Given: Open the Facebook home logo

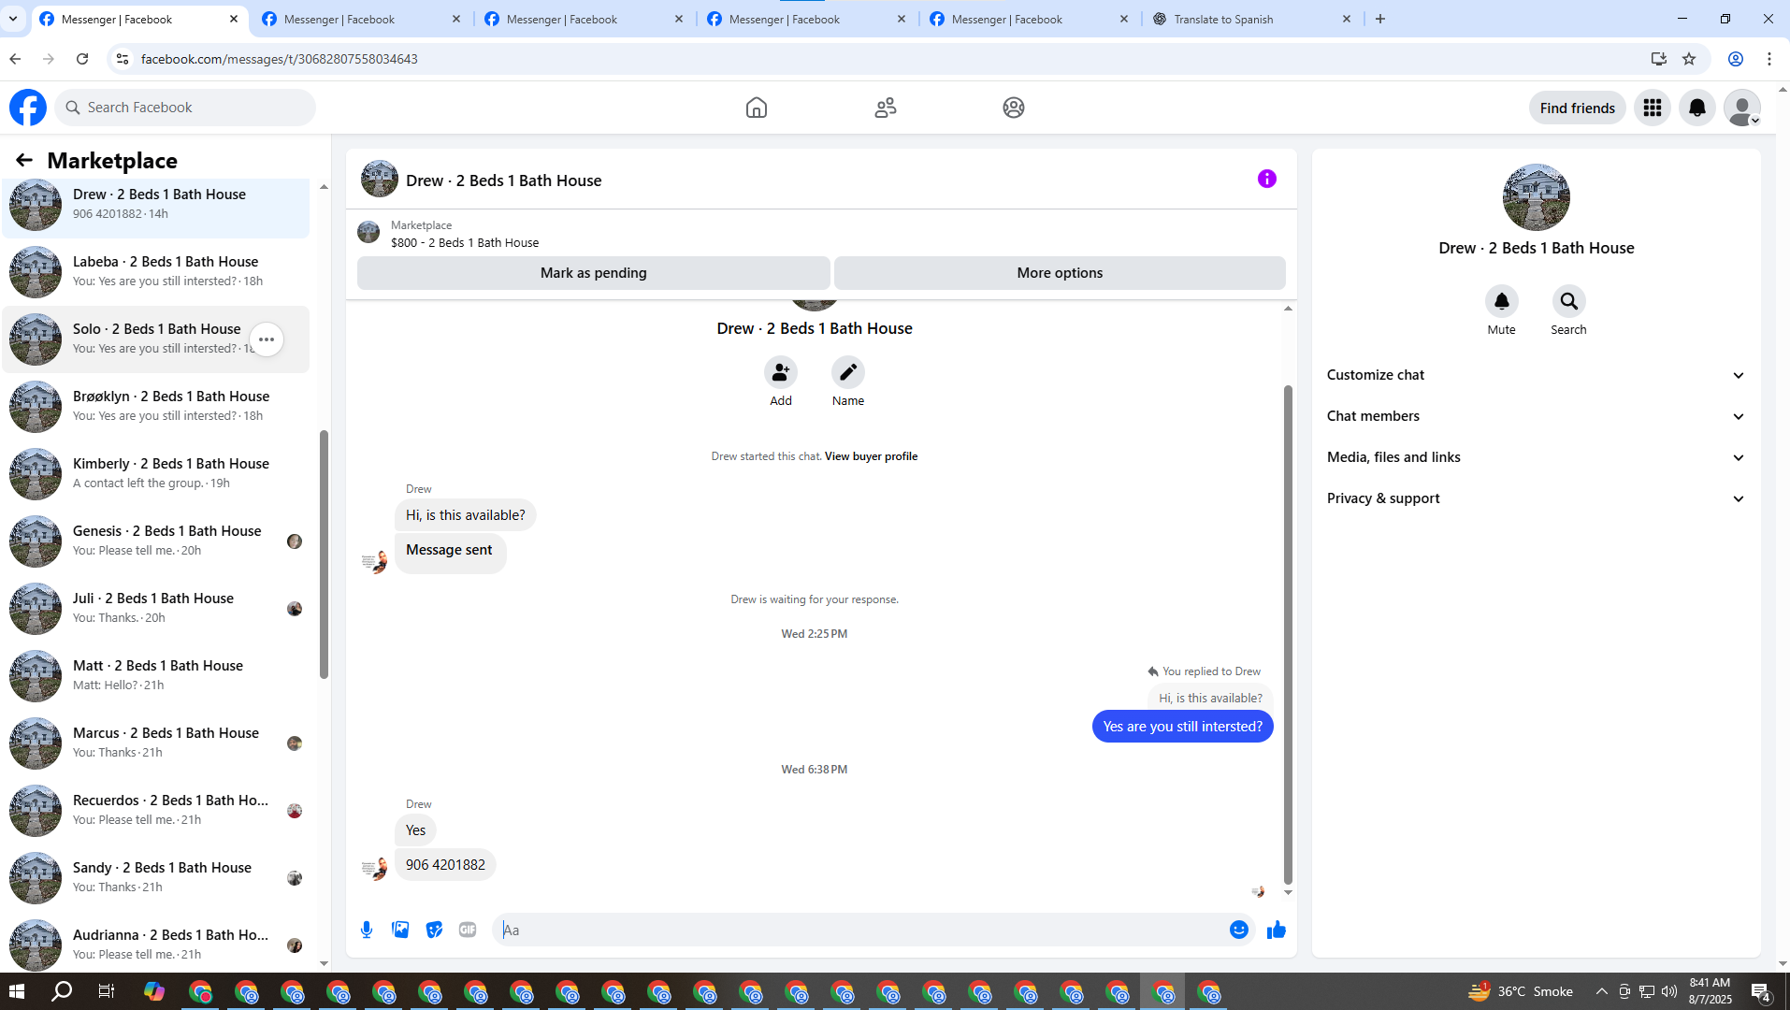Looking at the screenshot, I should tap(28, 108).
